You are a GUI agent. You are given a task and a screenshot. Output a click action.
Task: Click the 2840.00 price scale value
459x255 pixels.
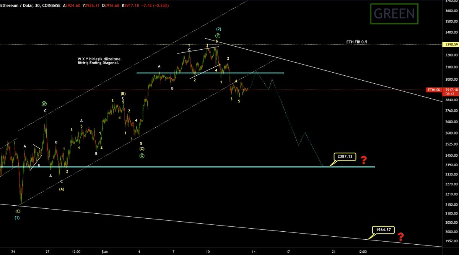coord(451,100)
